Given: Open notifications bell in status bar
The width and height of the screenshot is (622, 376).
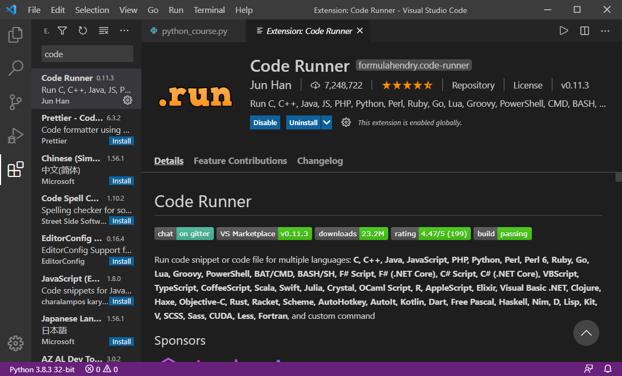Looking at the screenshot, I should point(608,369).
